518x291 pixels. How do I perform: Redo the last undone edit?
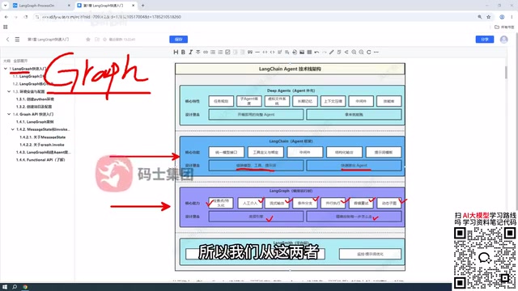[324, 52]
